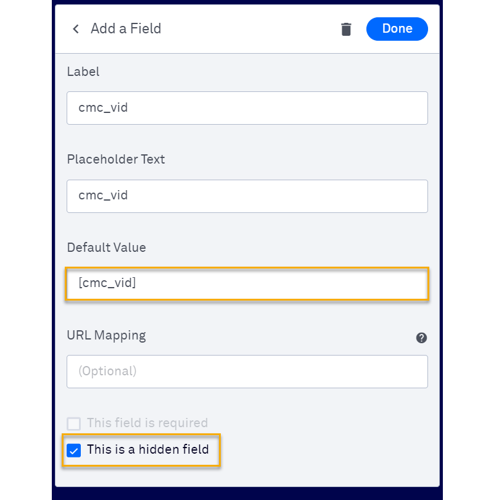Click the Label input containing cmc_vid
Viewport: 499px width, 500px height.
coord(247,108)
